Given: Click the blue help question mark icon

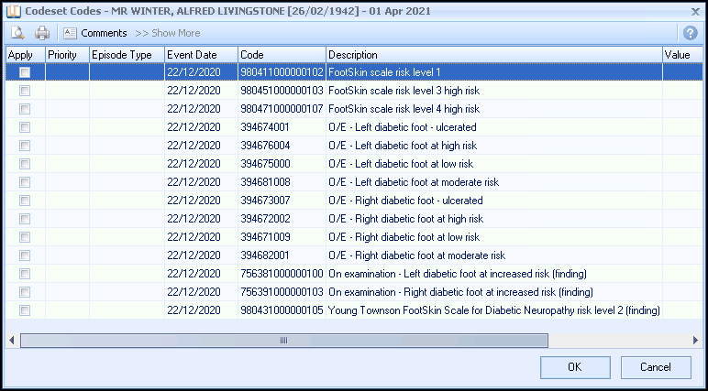Looking at the screenshot, I should pyautogui.click(x=691, y=33).
